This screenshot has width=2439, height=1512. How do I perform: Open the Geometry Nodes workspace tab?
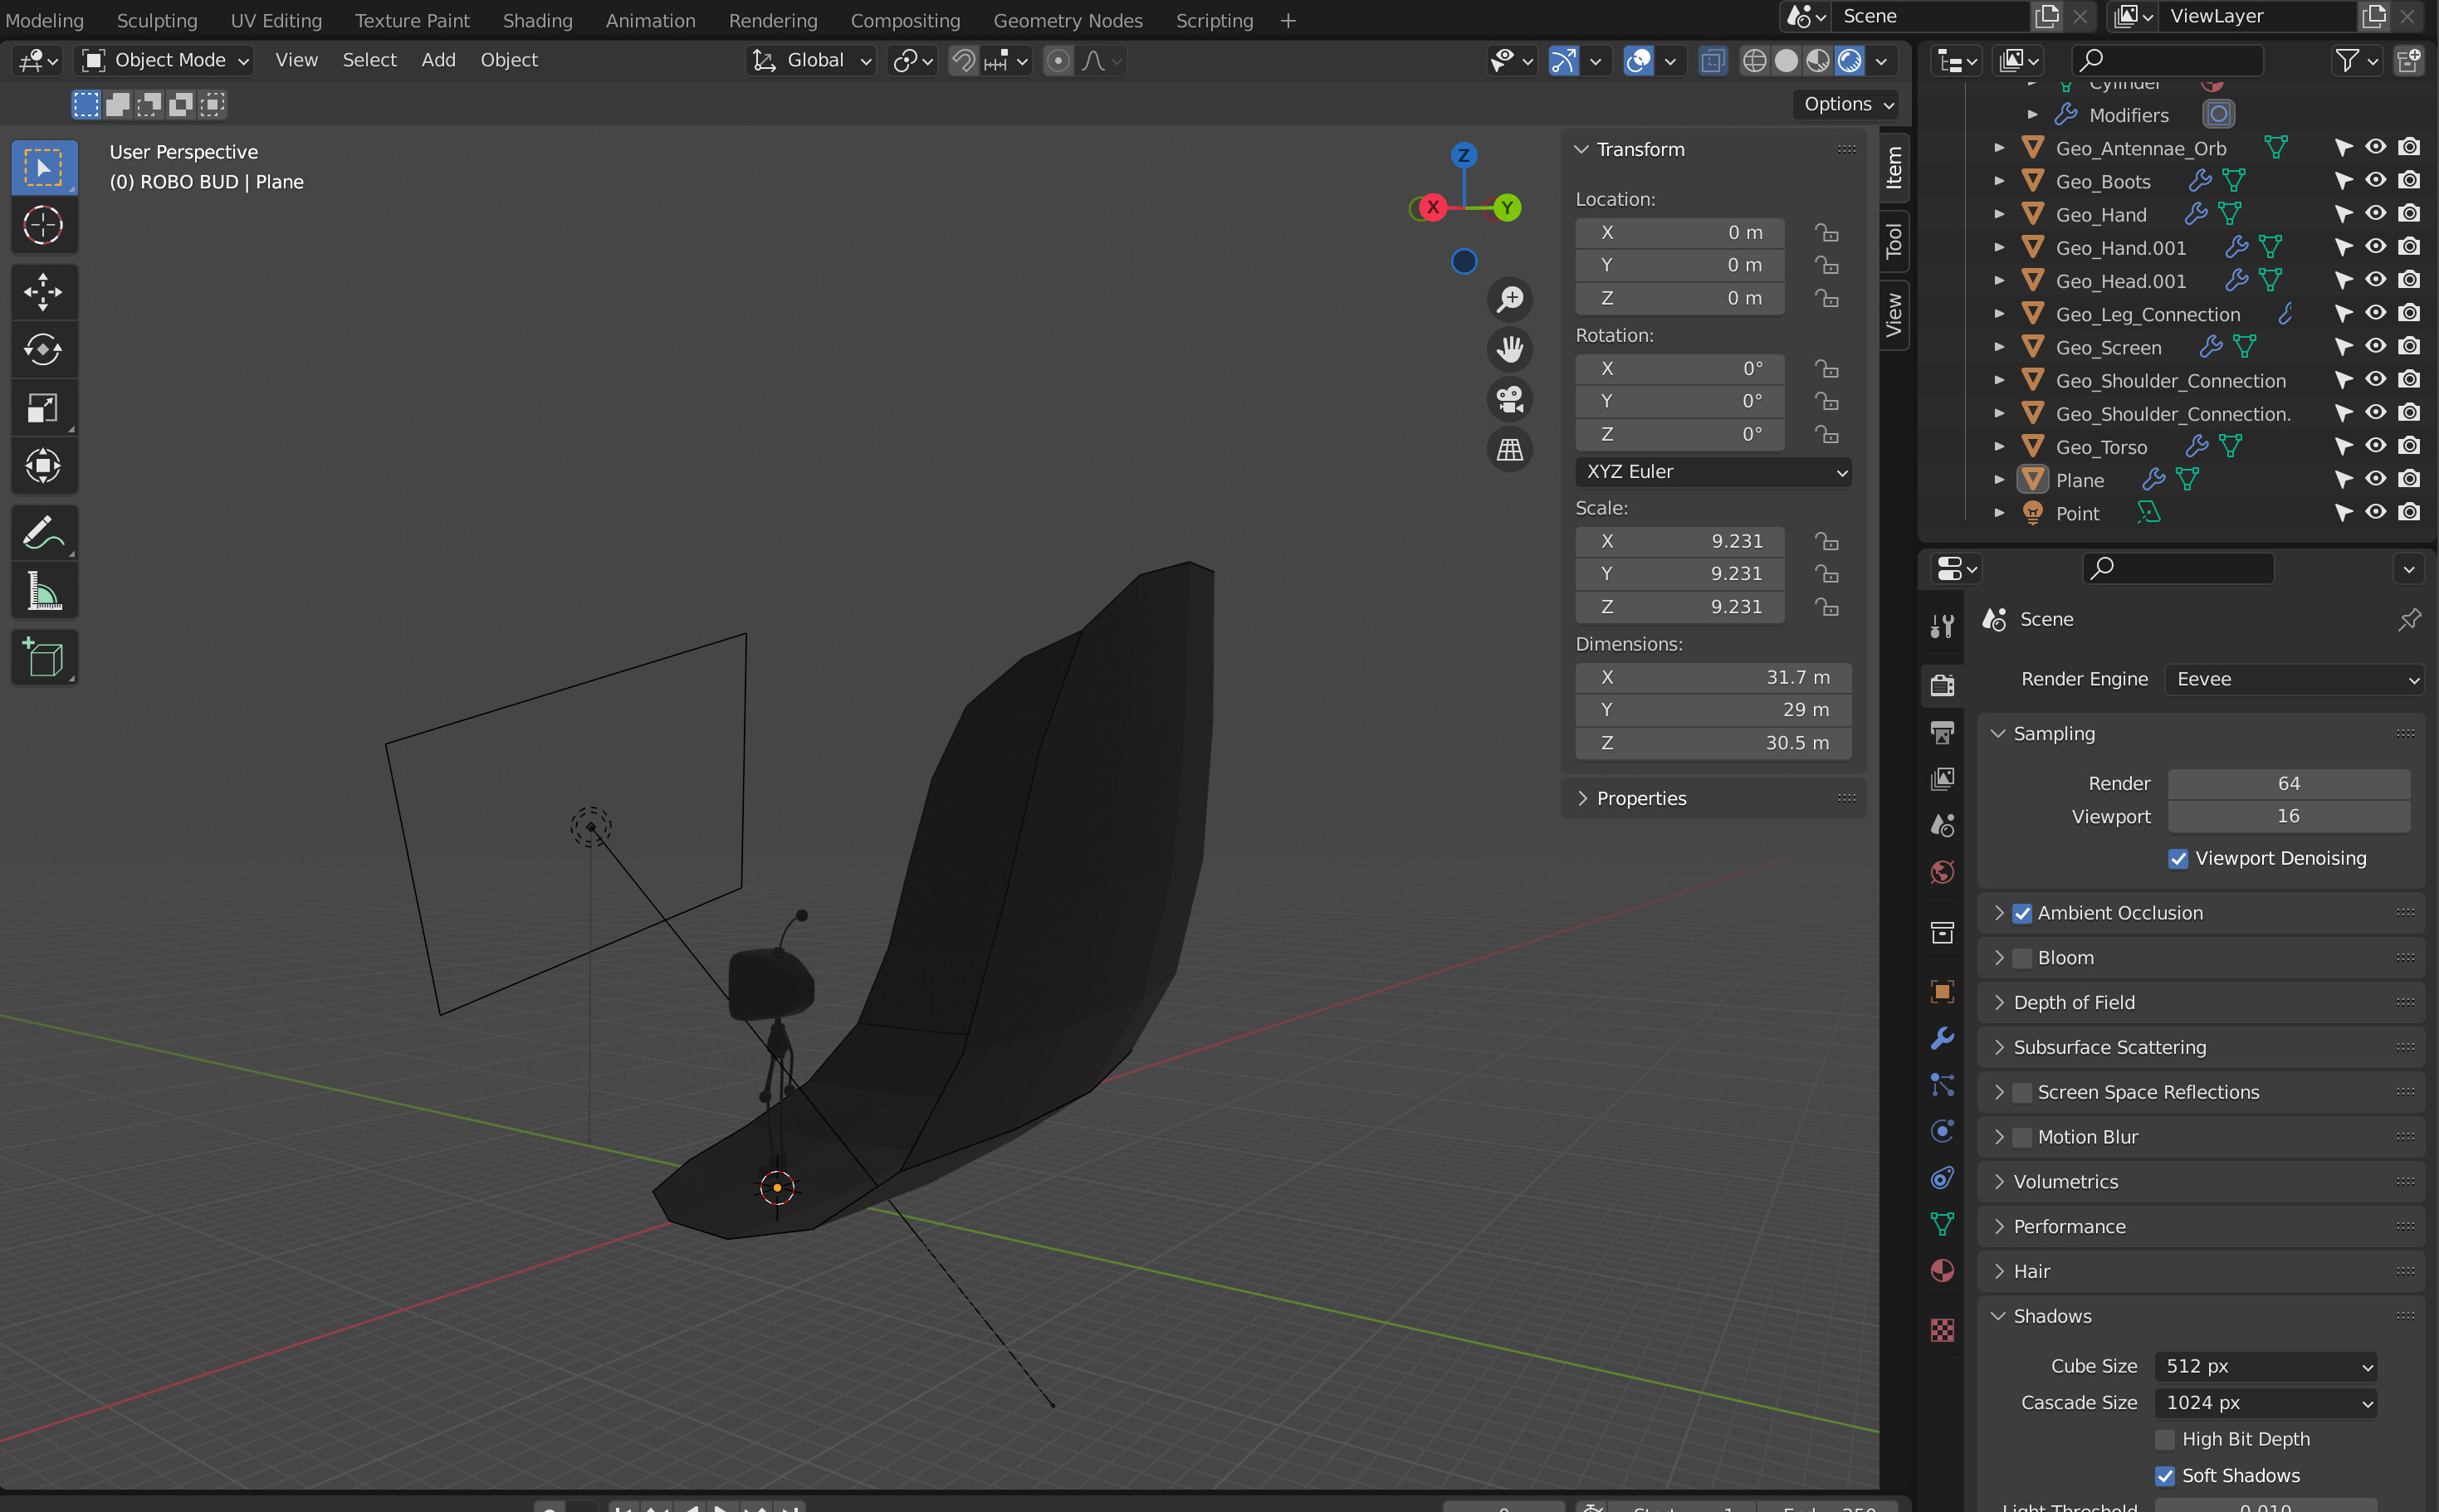1068,20
